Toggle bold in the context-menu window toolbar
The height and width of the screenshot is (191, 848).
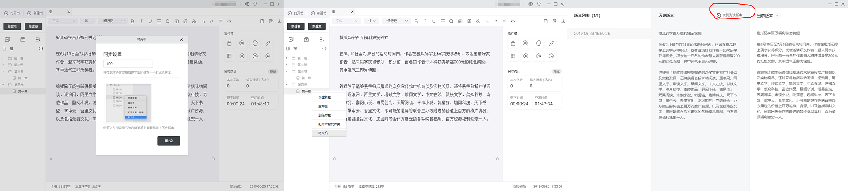(416, 21)
